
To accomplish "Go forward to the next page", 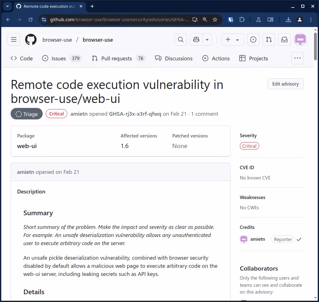I will 19,20.
